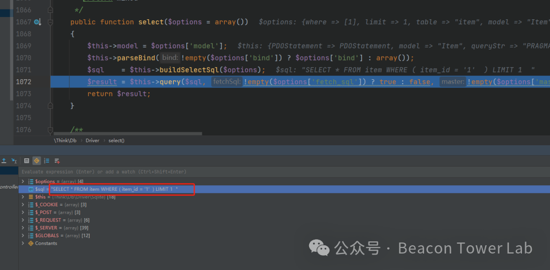Viewport: 550px width, 270px height.
Task: Click the 'master:' inlay hint on line 1072
Action: (453, 82)
